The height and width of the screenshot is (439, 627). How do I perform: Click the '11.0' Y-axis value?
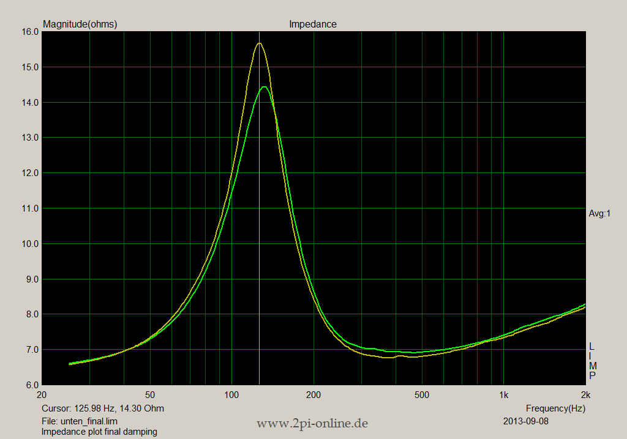pos(31,208)
